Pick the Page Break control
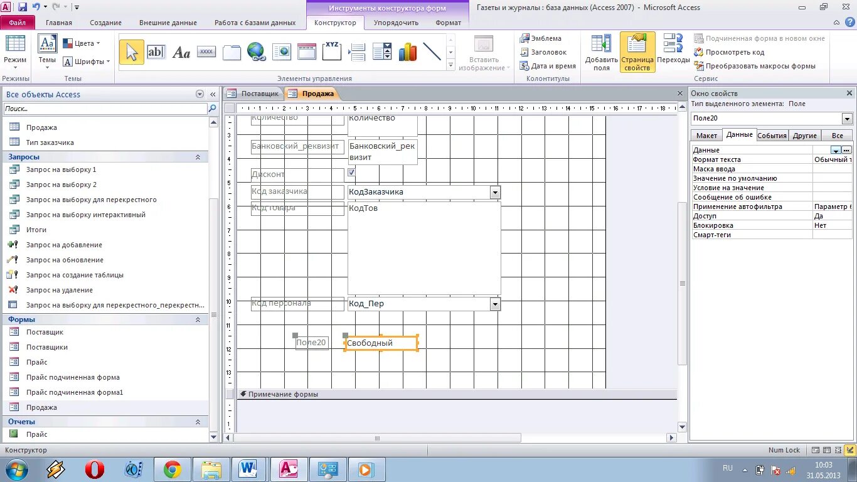The height and width of the screenshot is (482, 857). tap(357, 52)
